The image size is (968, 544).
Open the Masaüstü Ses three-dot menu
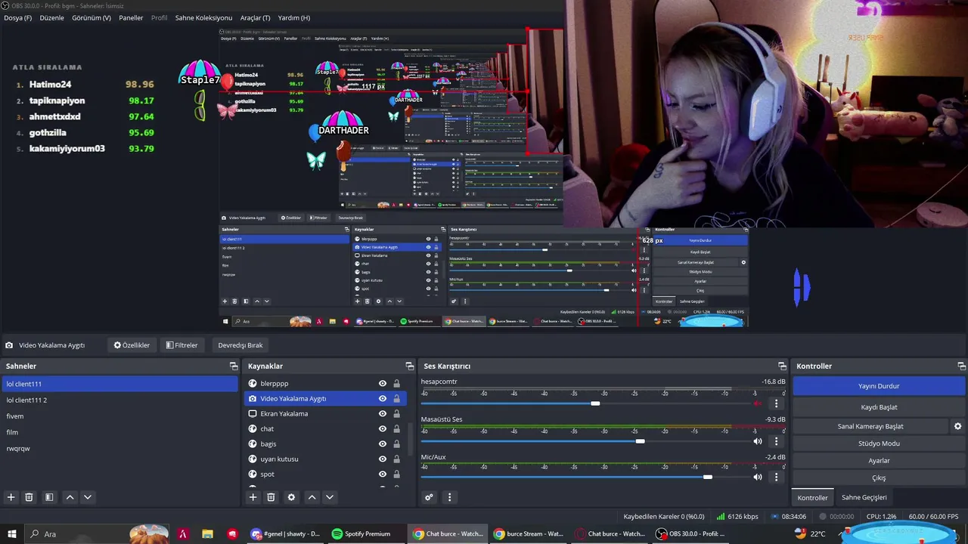point(776,441)
